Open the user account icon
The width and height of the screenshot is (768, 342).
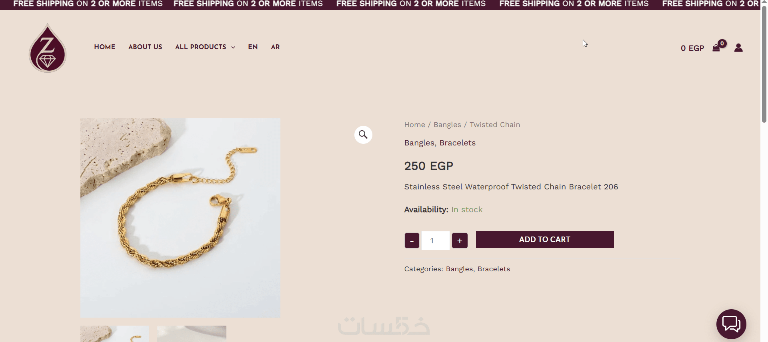[738, 48]
